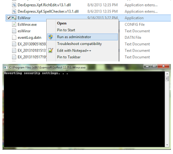This screenshot has height=154, width=173.
Task: Click the console window title bar icon
Action: [6, 67]
